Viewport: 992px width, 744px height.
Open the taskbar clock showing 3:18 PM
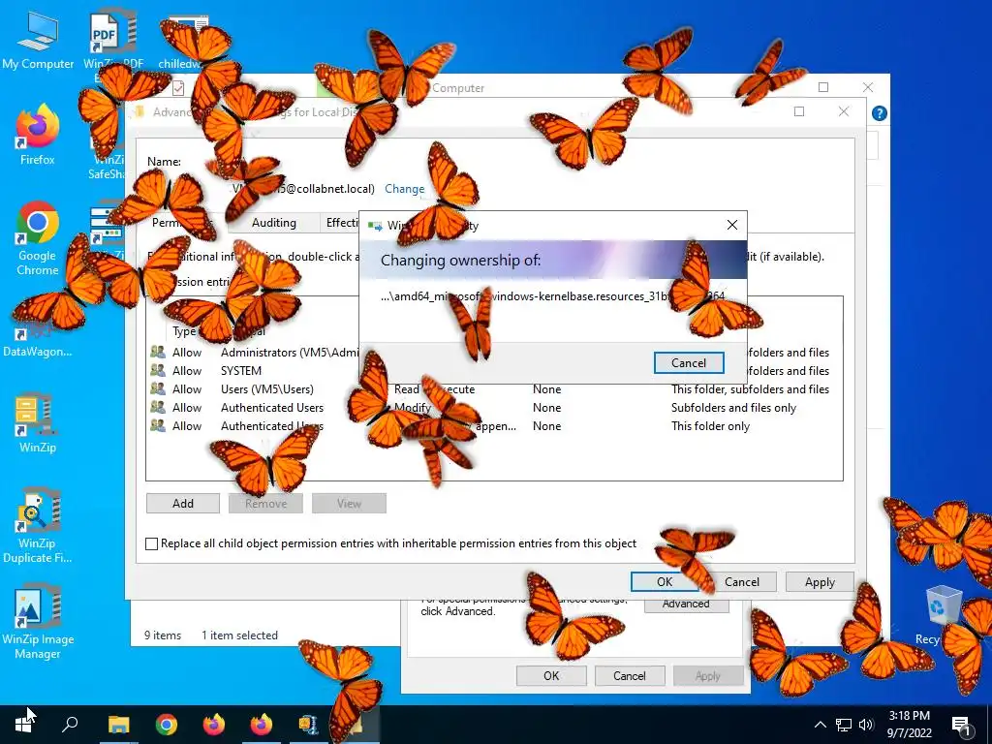coord(909,725)
